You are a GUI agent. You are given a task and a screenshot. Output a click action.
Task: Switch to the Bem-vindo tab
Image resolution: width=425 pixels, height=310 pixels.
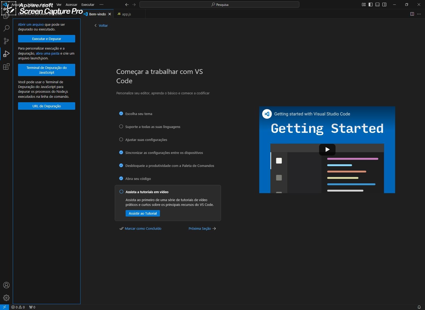97,14
